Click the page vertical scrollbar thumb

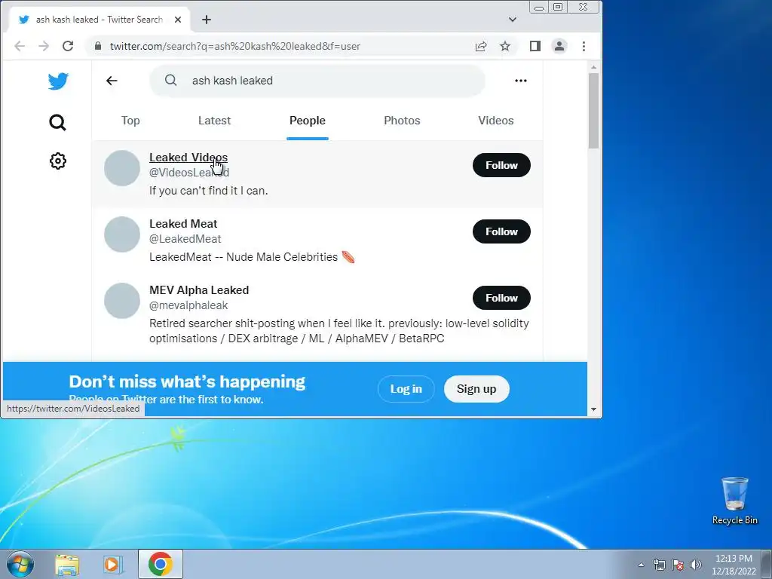[593, 111]
